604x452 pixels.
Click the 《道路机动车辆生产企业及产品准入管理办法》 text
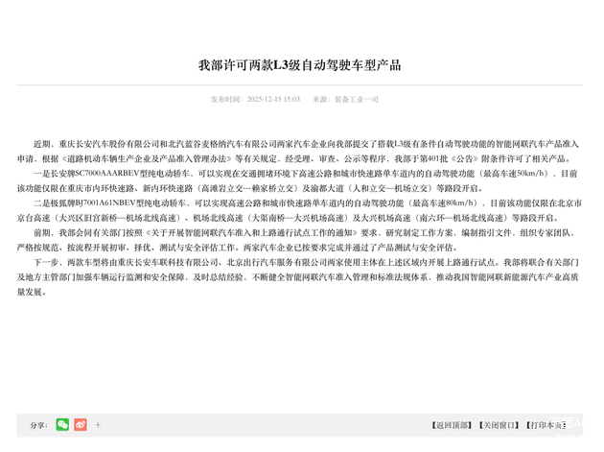(x=150, y=158)
